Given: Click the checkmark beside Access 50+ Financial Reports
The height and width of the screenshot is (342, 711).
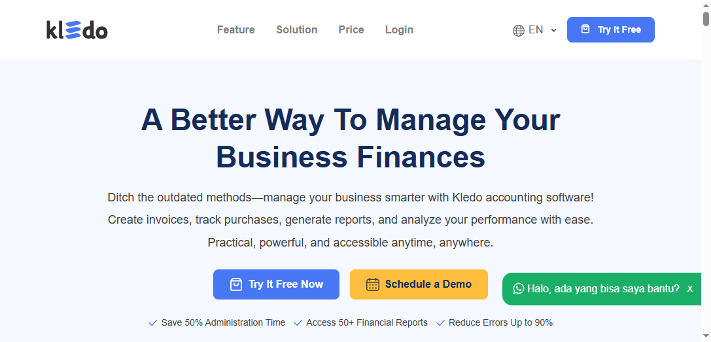Looking at the screenshot, I should [298, 322].
